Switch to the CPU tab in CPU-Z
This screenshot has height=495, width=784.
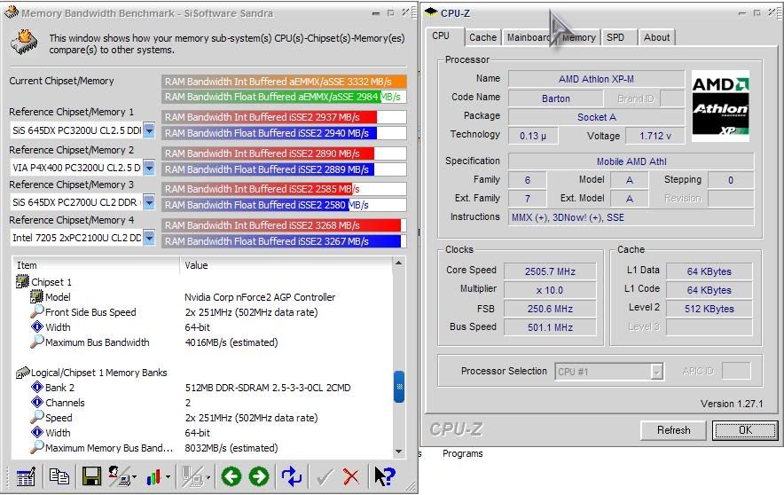(441, 36)
